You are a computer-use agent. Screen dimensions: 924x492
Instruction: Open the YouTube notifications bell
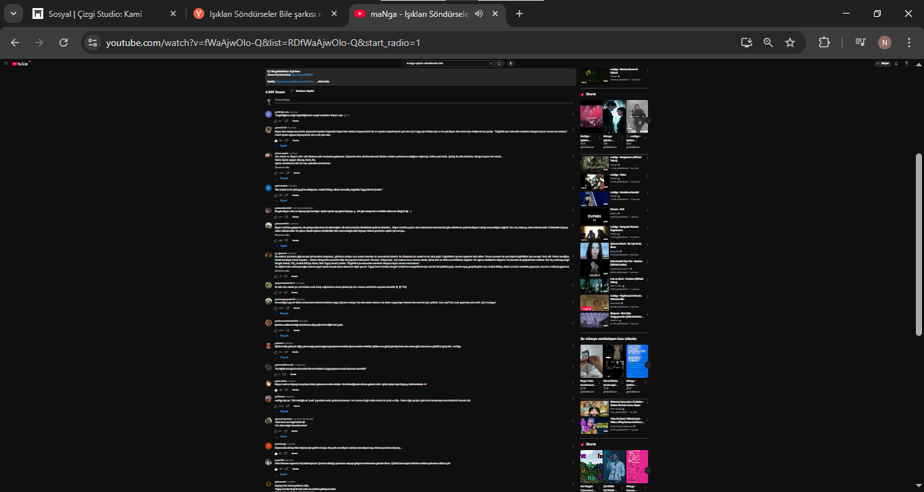click(x=896, y=64)
